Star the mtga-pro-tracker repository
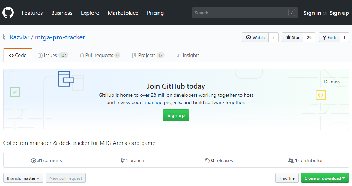The width and height of the screenshot is (352, 186). click(x=293, y=38)
